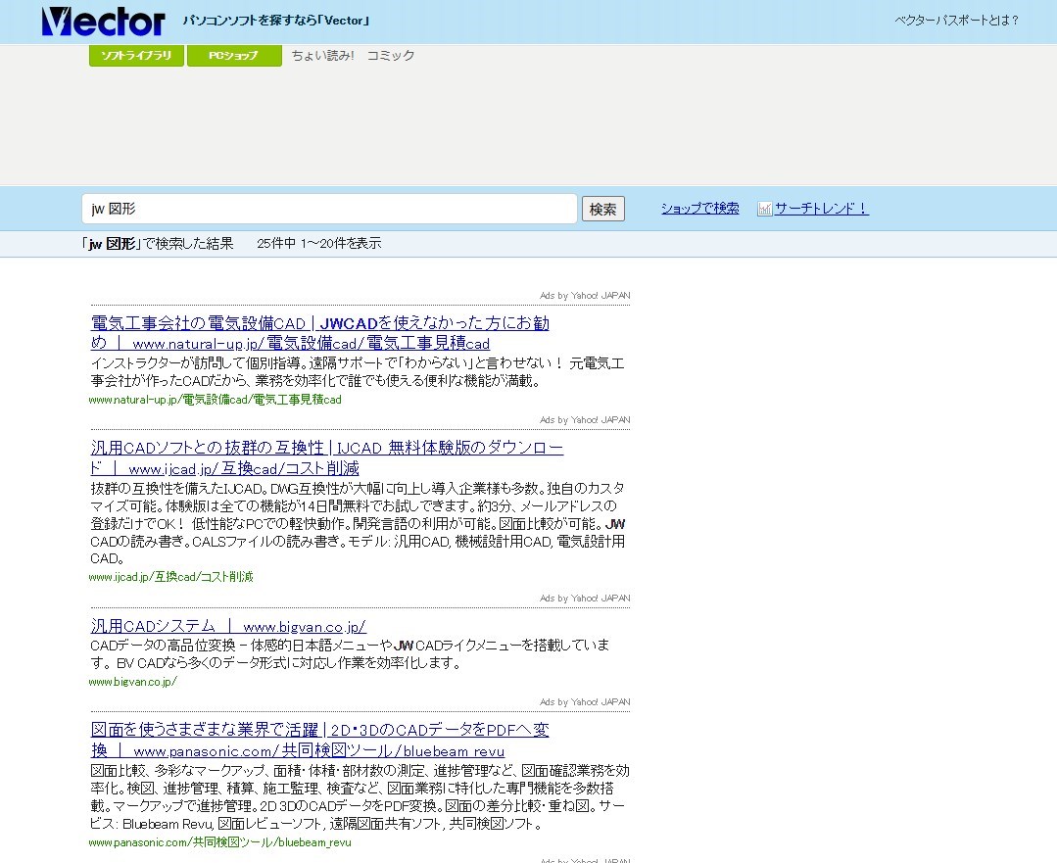Open 汎用CADソフトとの抜群の互換性 IJCAD ad title
Viewport: 1057px width, 863px height.
327,457
